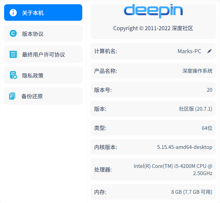
Task: Click the kernel value 5.15.45-amd64-desktop
Action: click(x=185, y=147)
